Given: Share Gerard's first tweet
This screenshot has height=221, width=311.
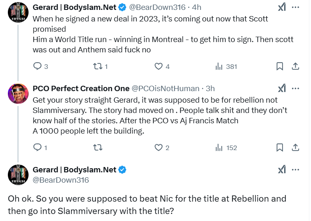Looking at the screenshot, I should [x=296, y=66].
